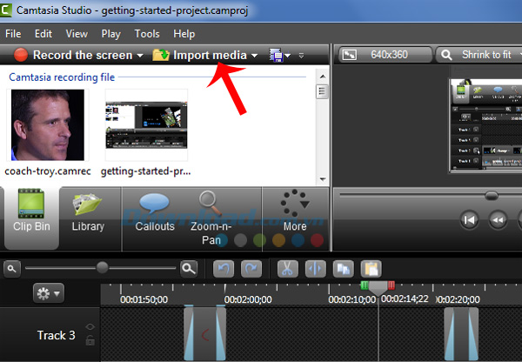Click the timeline zoom in magnifier
This screenshot has height=362, width=522.
coord(189,268)
